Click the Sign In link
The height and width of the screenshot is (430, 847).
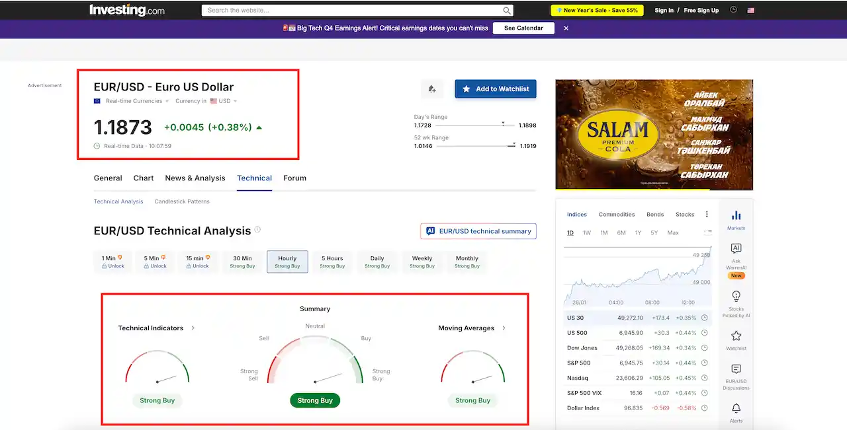(664, 11)
